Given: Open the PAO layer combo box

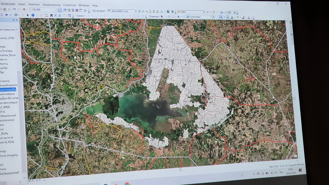Looking at the screenshot, I should click(191, 12).
